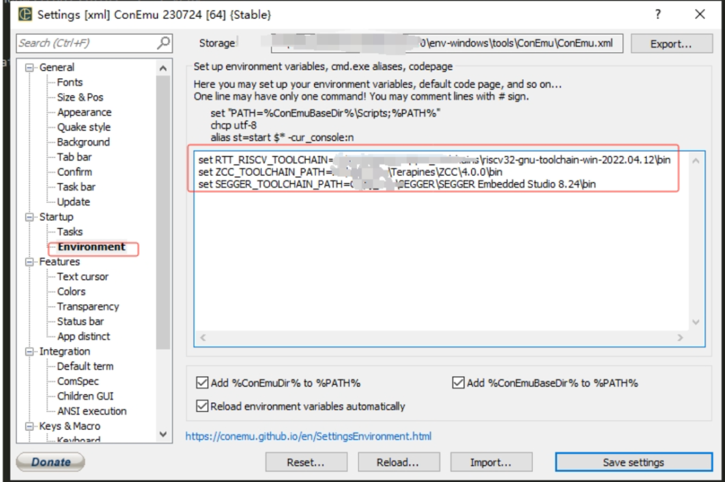Collapse the General tree node
Viewport: 725px width, 482px height.
30,68
